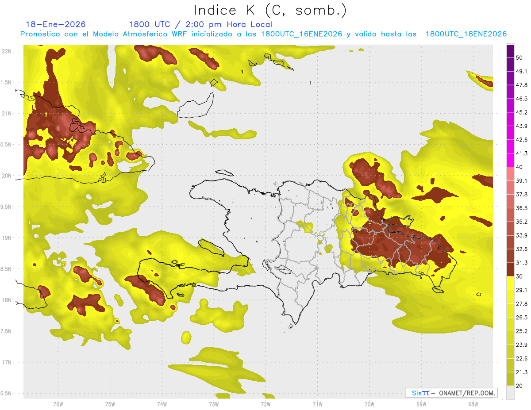Click the gray legend segment below 20
531x410 pixels.
(x=511, y=393)
